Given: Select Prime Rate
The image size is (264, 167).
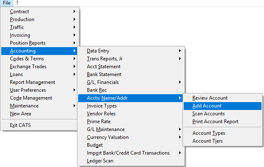Looking at the screenshot, I should coord(131,122).
